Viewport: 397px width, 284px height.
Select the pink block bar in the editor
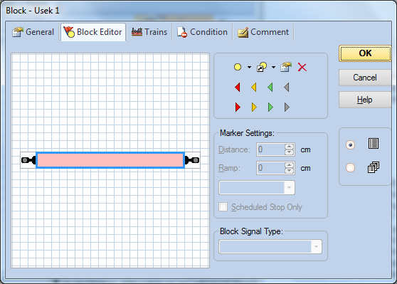pos(110,160)
